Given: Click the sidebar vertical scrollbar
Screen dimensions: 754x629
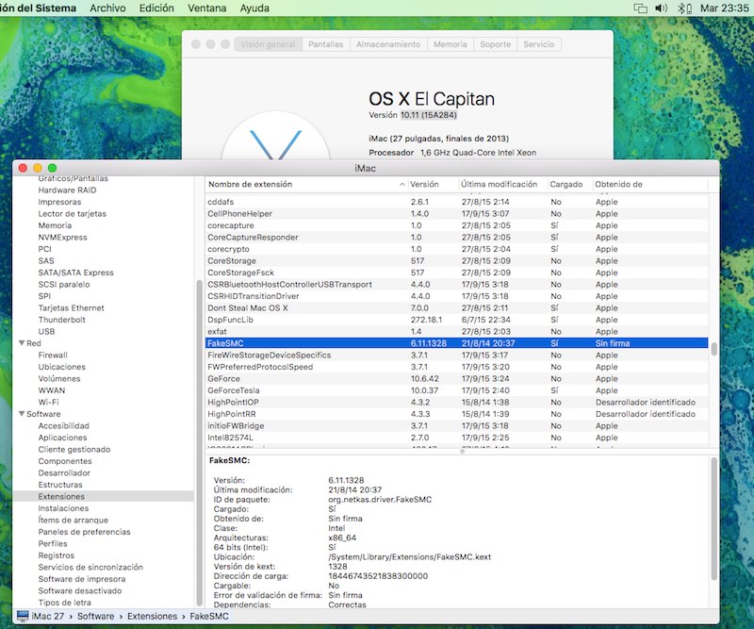Looking at the screenshot, I should click(x=200, y=443).
